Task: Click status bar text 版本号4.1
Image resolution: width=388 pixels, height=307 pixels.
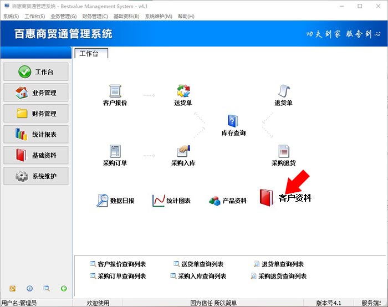Action: pyautogui.click(x=329, y=303)
